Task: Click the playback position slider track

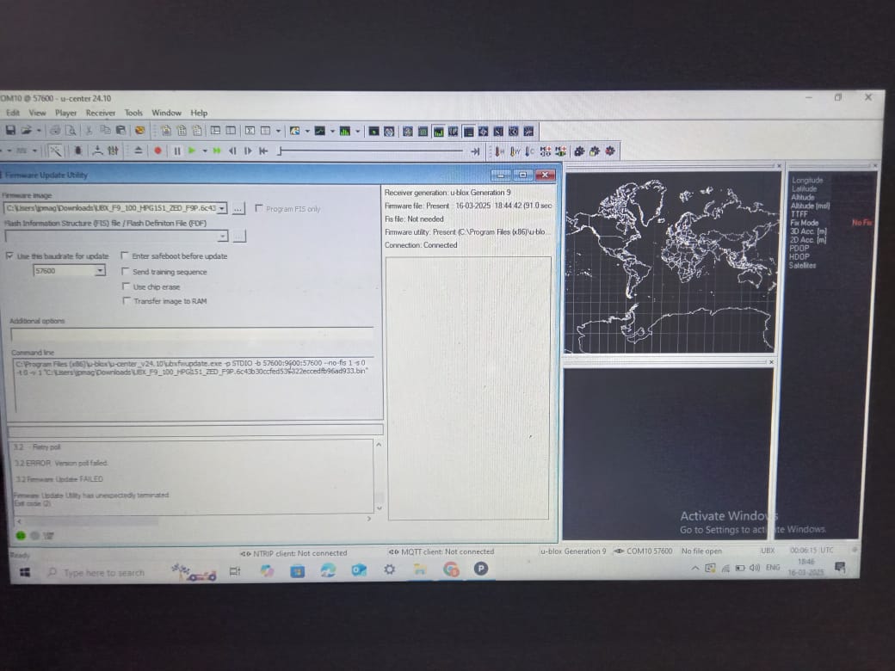Action: click(371, 151)
